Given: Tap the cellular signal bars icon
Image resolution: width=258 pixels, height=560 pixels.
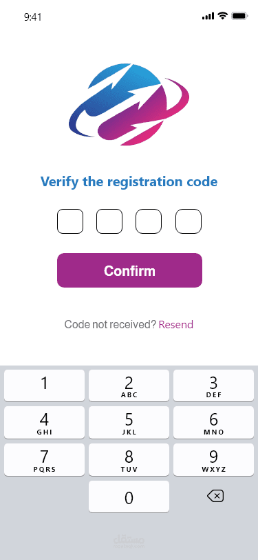Looking at the screenshot, I should click(x=208, y=16).
